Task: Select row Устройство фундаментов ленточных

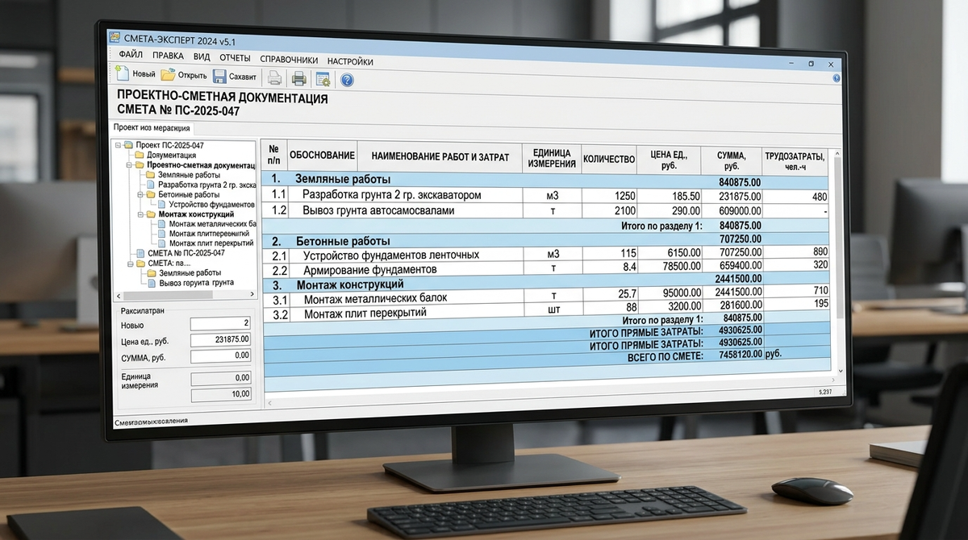Action: [546, 255]
